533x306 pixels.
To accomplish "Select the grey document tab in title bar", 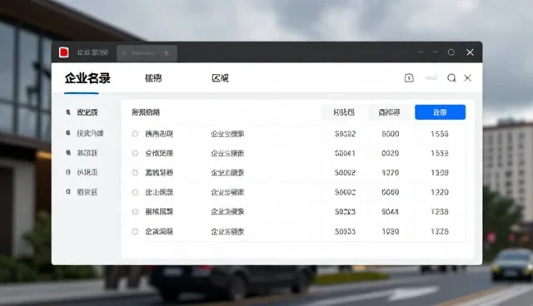I will click(x=147, y=53).
